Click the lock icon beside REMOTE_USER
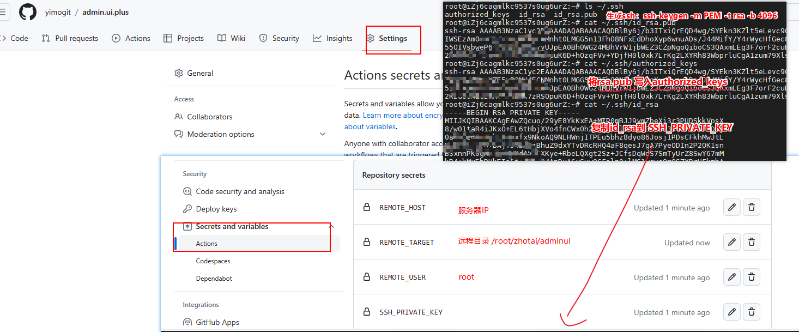Viewport: 799px width, 332px height. click(367, 277)
